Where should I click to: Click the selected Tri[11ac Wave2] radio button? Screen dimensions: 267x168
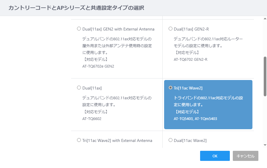coord(170,88)
